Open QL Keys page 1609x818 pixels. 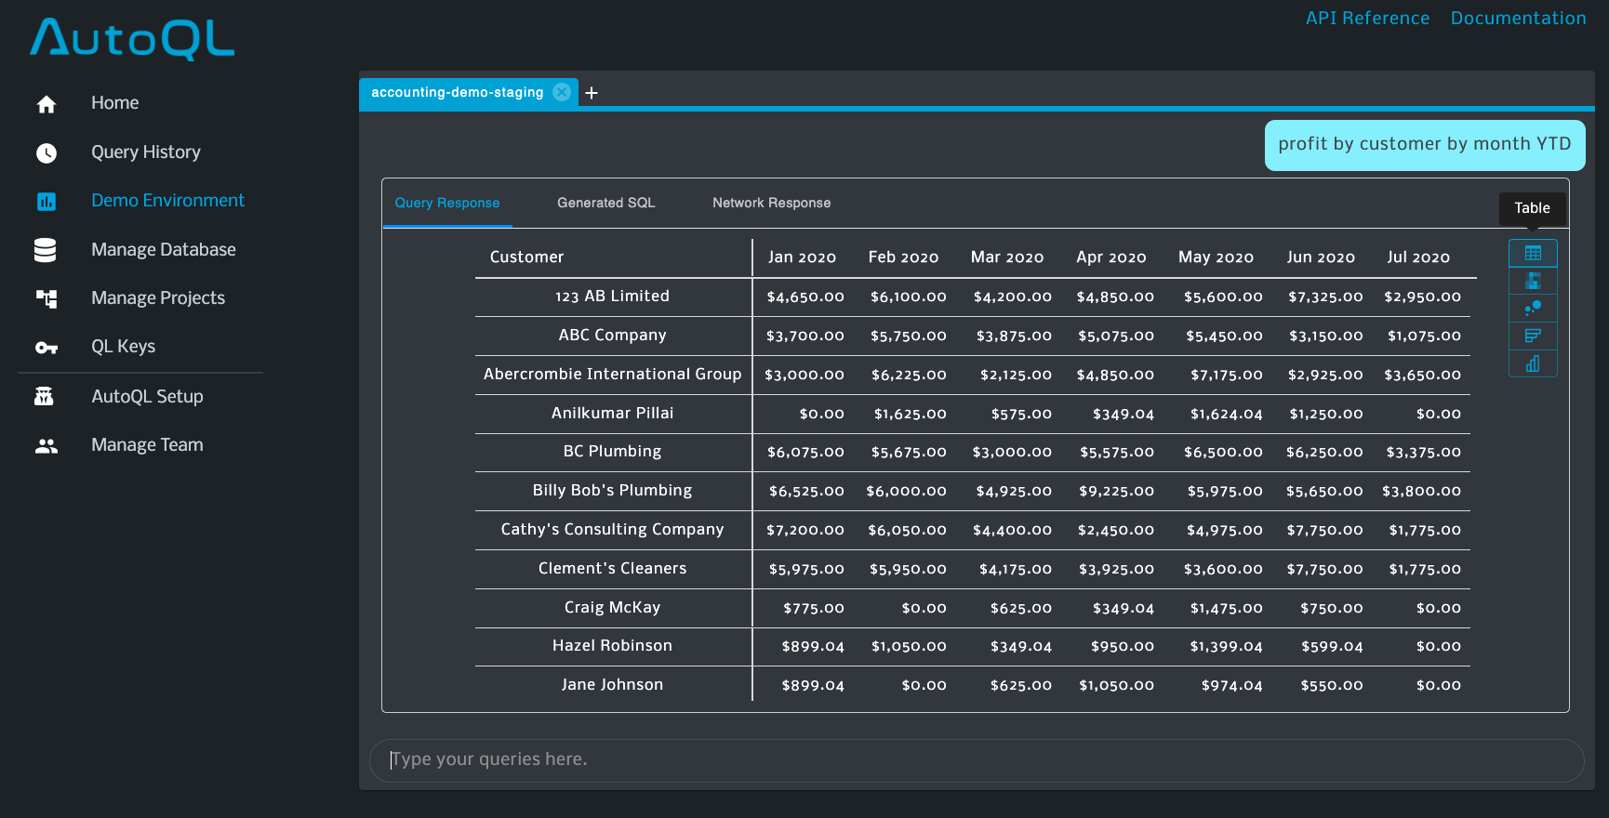coord(124,346)
